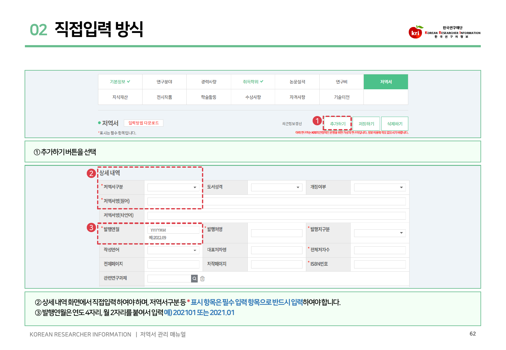This screenshot has height=350, width=506.
Task: Expand the 발행지구분 dropdown
Action: pos(380,233)
